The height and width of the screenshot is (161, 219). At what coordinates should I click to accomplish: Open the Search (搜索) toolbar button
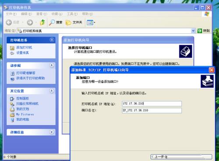point(56,22)
